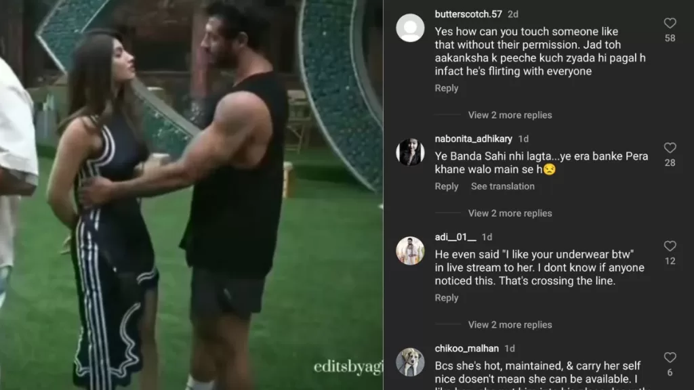View 2 more replies under adi__01__
694x390 pixels.
pyautogui.click(x=510, y=324)
